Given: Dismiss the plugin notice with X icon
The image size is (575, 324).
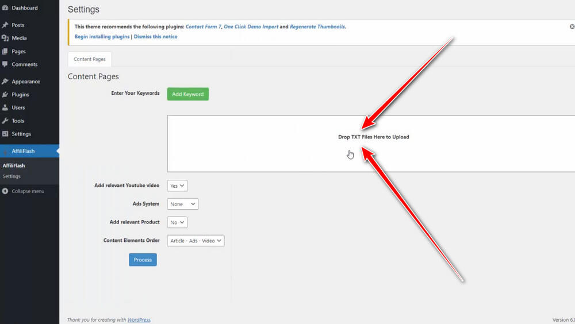Looking at the screenshot, I should pyautogui.click(x=572, y=26).
